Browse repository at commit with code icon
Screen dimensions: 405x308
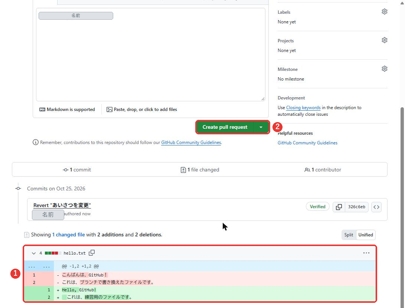pos(376,207)
